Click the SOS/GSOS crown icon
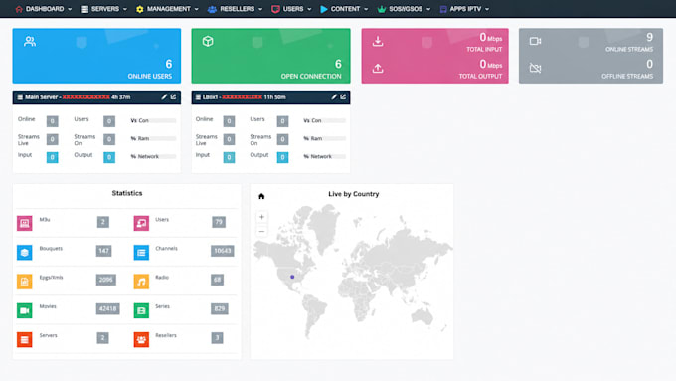 coord(382,9)
